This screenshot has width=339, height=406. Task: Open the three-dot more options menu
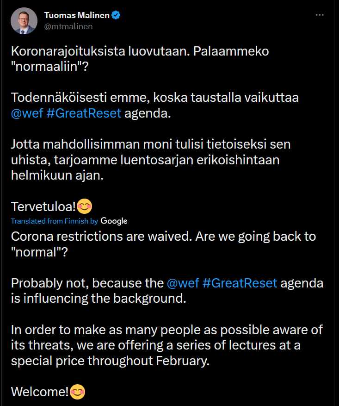(320, 15)
